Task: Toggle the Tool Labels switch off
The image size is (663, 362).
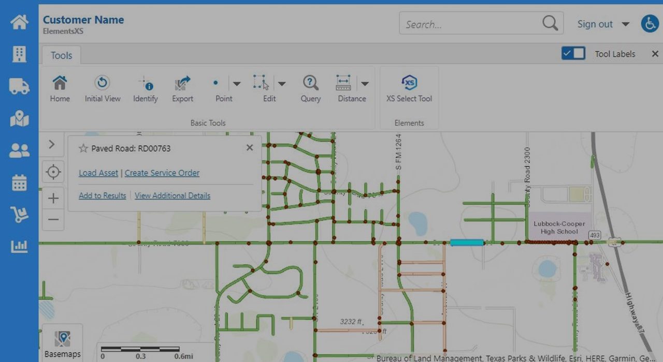Action: pyautogui.click(x=573, y=53)
